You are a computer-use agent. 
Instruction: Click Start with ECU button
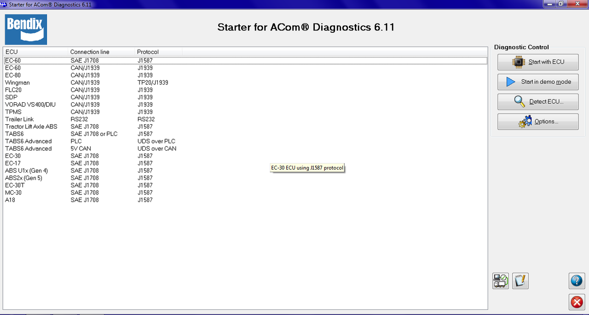(x=538, y=62)
